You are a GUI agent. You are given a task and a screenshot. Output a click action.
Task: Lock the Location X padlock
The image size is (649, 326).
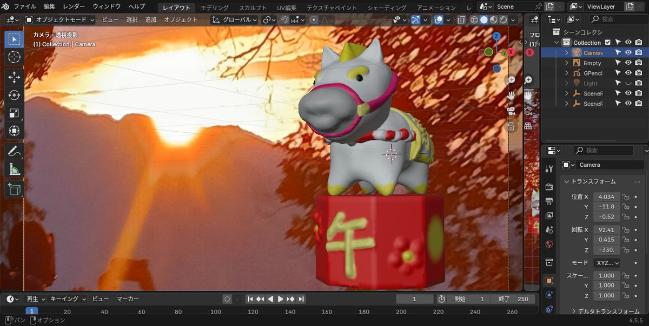point(626,197)
